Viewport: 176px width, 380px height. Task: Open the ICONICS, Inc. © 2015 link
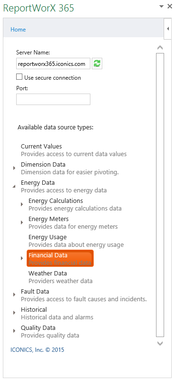point(38,350)
